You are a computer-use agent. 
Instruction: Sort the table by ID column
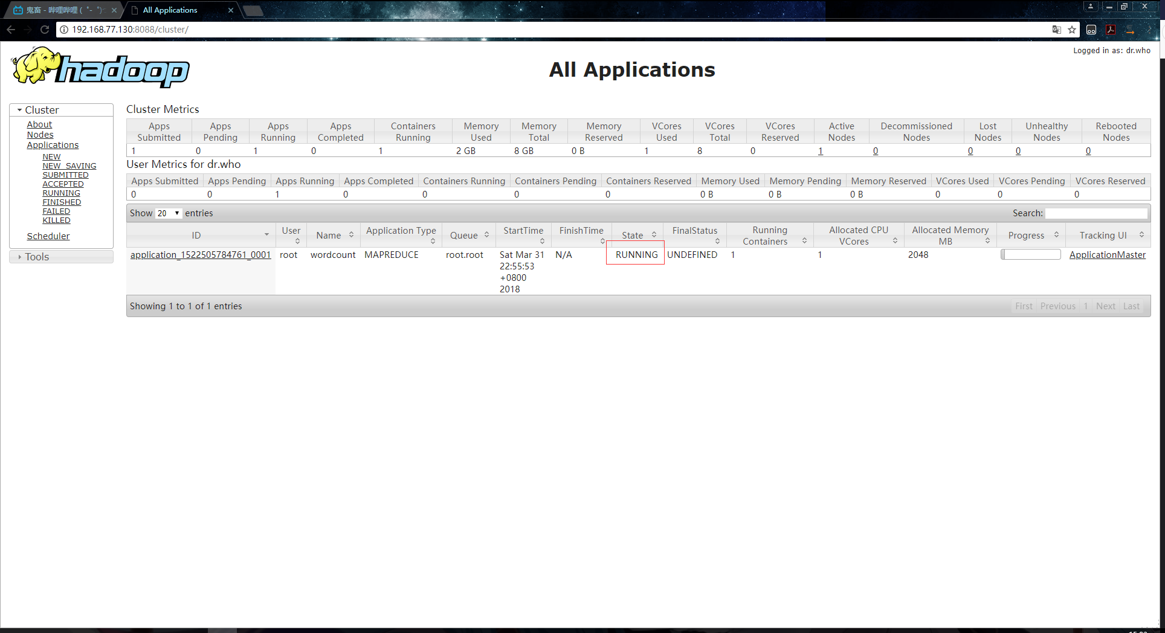pyautogui.click(x=201, y=235)
